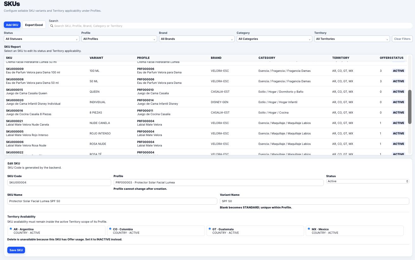The height and width of the screenshot is (260, 415).
Task: Click the Clear Filters button
Action: [x=402, y=39]
